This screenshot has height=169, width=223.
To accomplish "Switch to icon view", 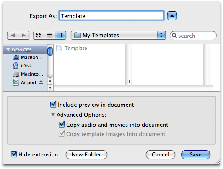I will click(x=39, y=35).
